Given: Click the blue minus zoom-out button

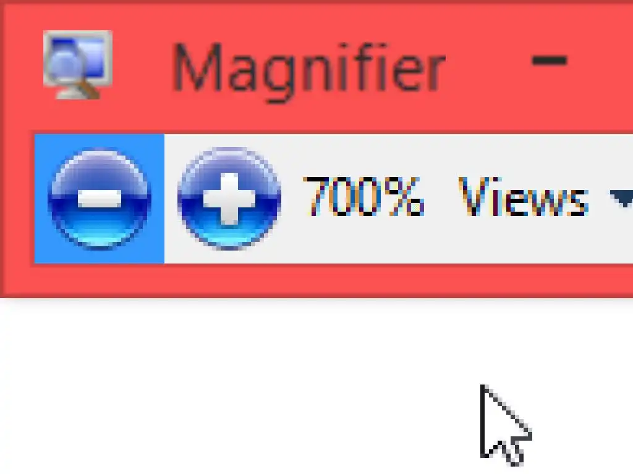Looking at the screenshot, I should tap(100, 199).
